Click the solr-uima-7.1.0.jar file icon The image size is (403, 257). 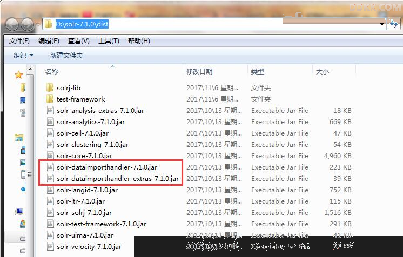pyautogui.click(x=50, y=235)
